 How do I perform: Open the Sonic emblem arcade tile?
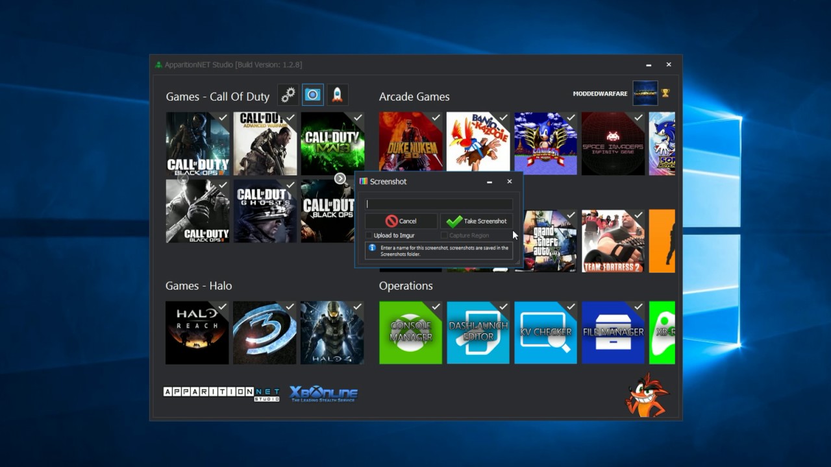coord(546,144)
